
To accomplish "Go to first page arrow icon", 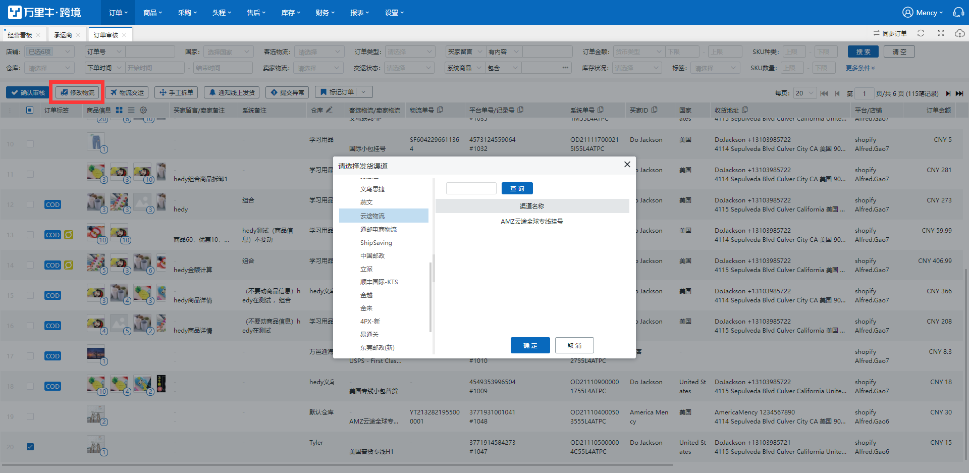I will pyautogui.click(x=824, y=93).
